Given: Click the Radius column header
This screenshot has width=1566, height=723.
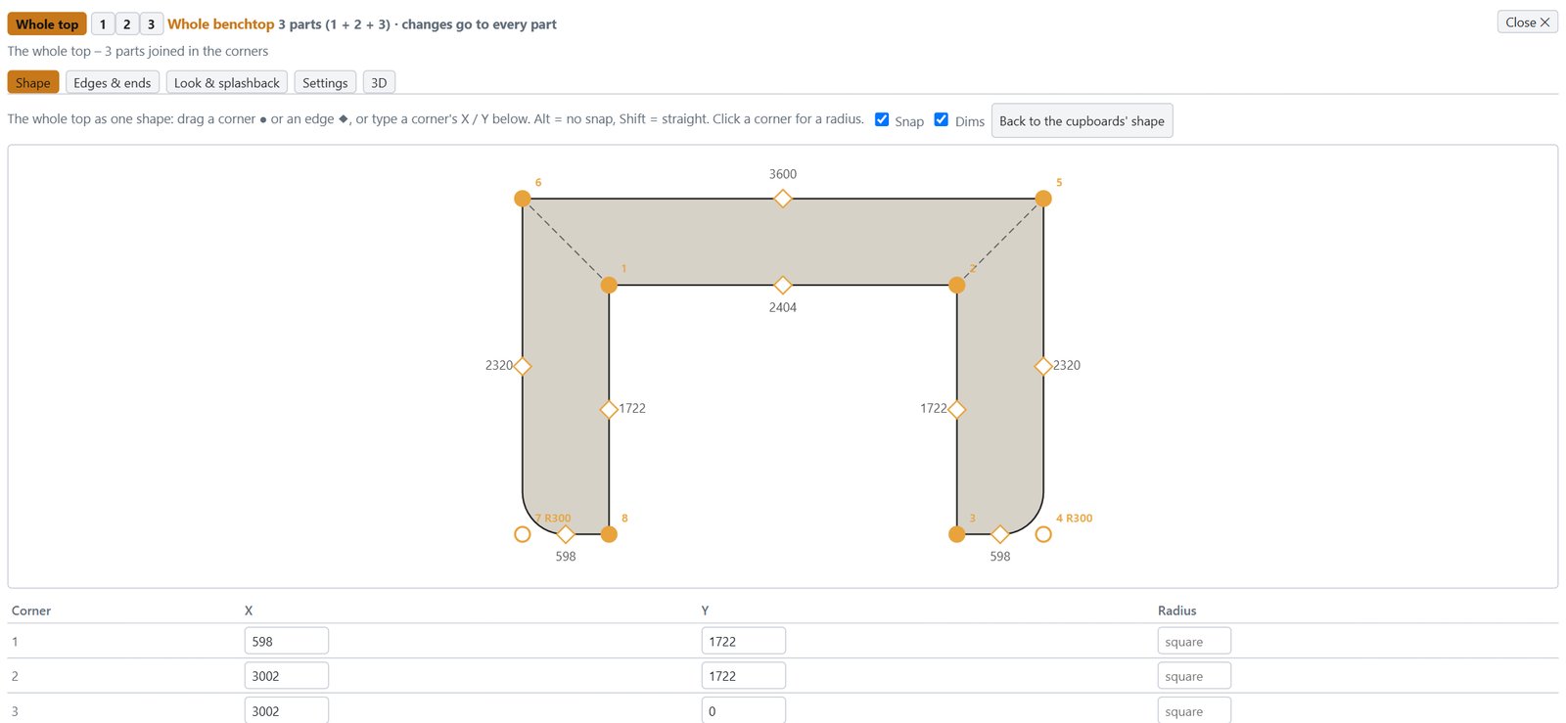Looking at the screenshot, I should [x=1177, y=610].
